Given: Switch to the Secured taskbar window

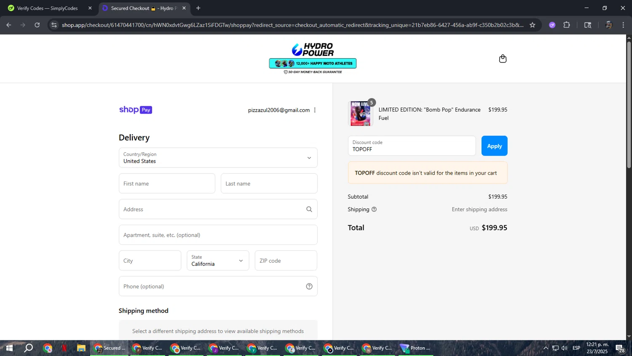Looking at the screenshot, I should pos(110,348).
